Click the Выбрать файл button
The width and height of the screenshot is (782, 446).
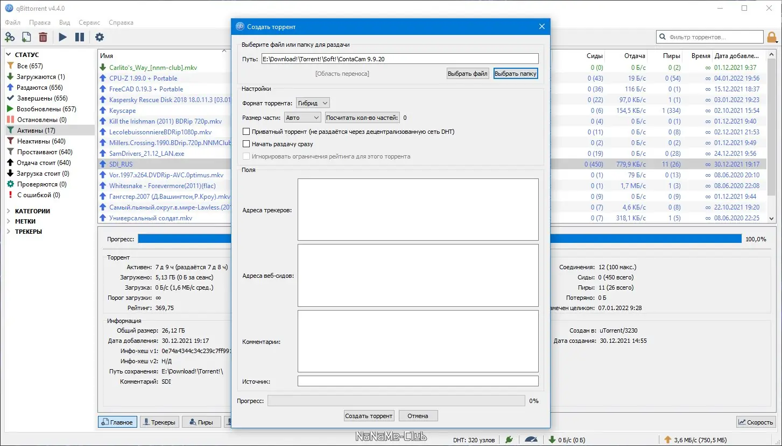pyautogui.click(x=468, y=74)
